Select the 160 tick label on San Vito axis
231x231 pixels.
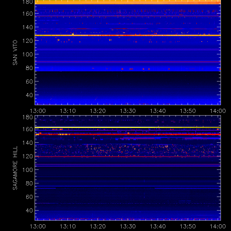(27, 14)
